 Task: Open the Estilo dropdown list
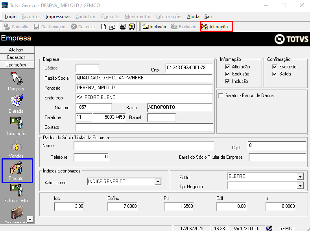tap(300, 177)
